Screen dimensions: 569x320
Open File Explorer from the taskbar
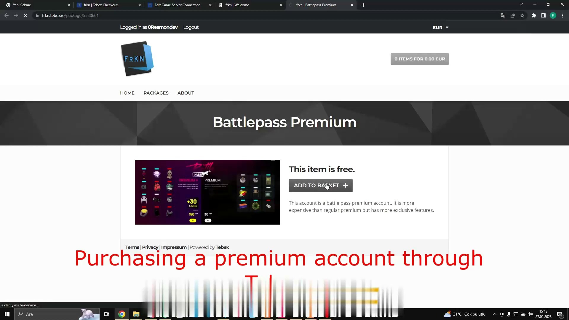click(x=136, y=314)
